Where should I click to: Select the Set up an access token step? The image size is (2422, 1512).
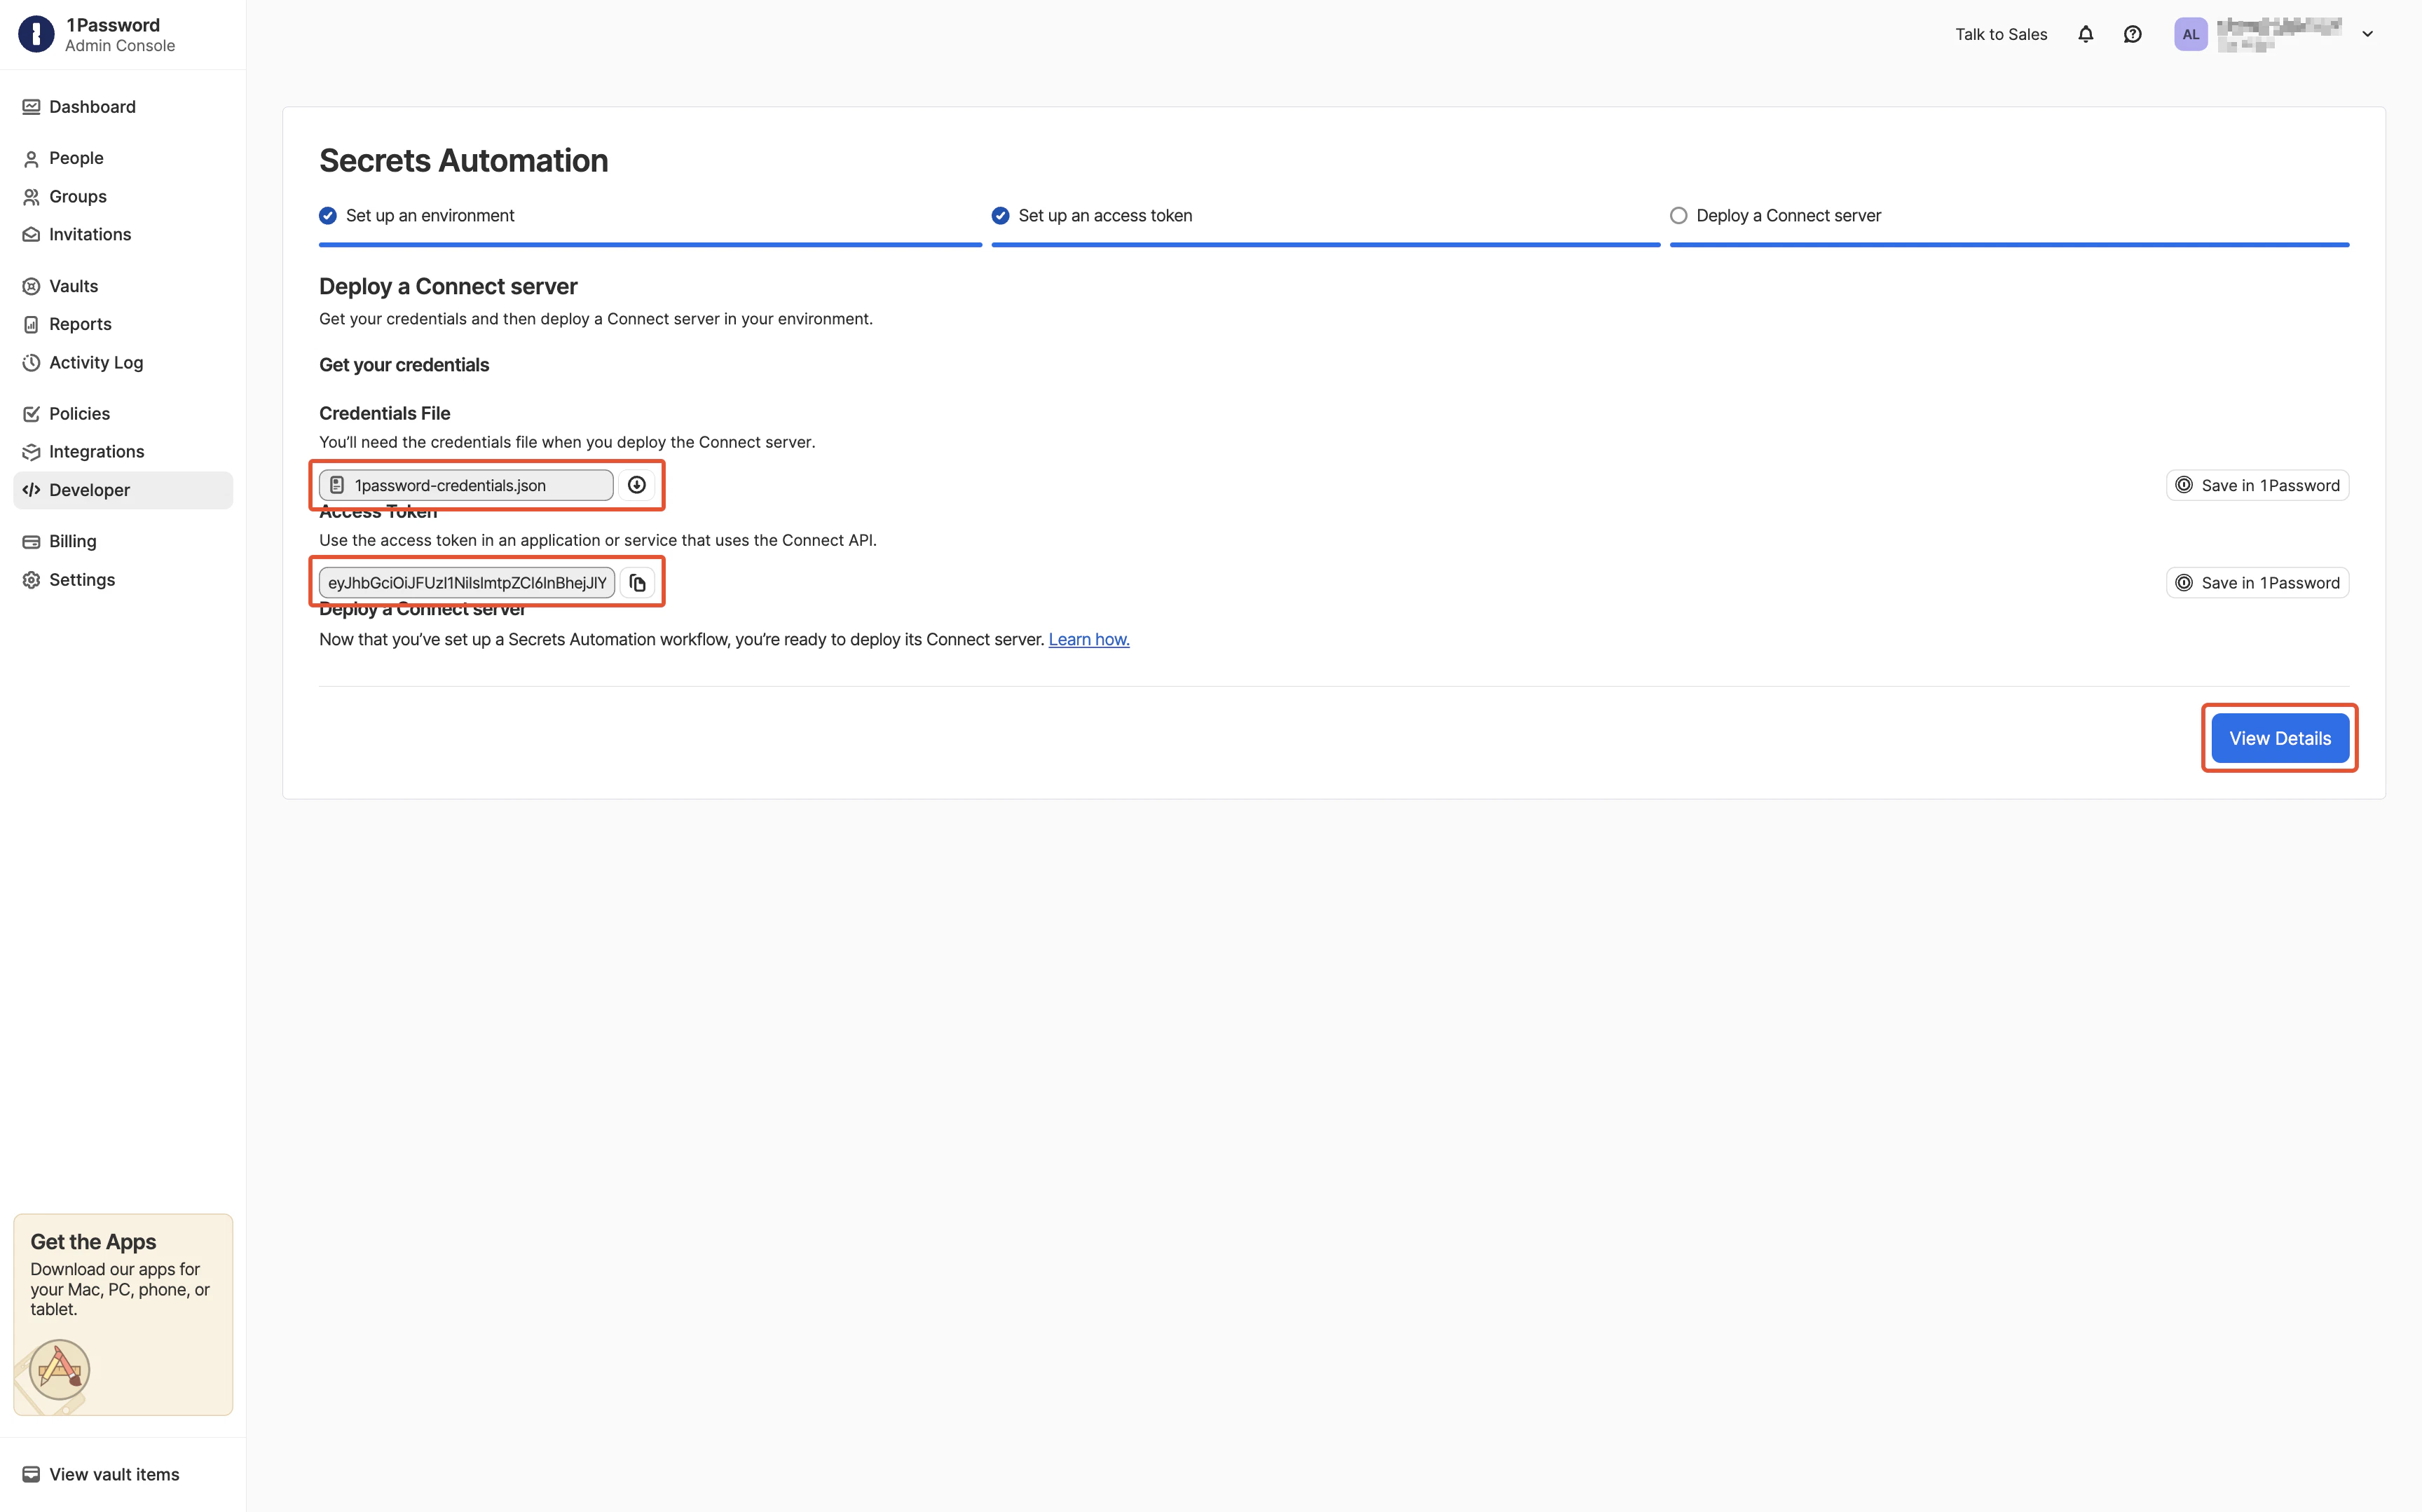1092,215
